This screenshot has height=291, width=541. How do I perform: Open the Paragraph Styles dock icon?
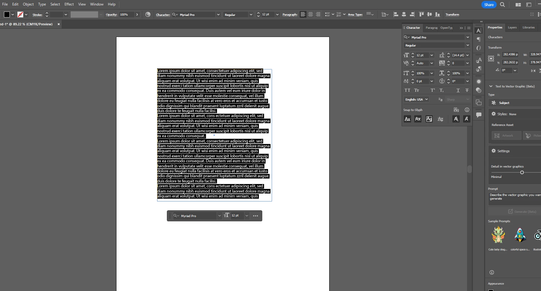coord(479,69)
